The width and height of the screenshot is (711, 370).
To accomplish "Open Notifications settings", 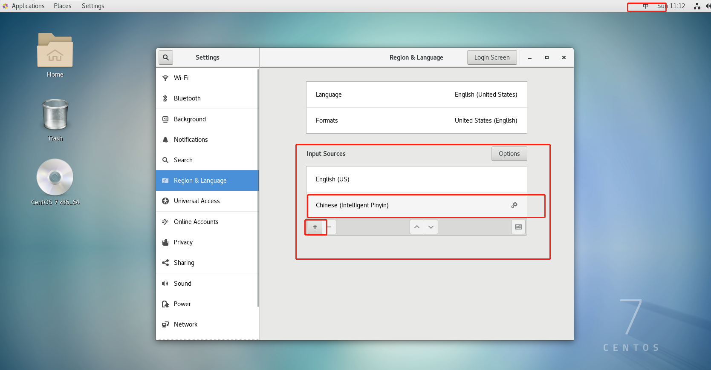I will point(207,140).
